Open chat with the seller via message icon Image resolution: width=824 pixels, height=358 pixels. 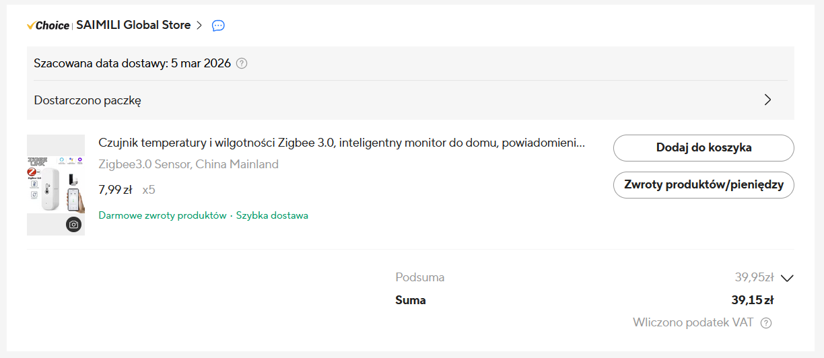pos(218,26)
